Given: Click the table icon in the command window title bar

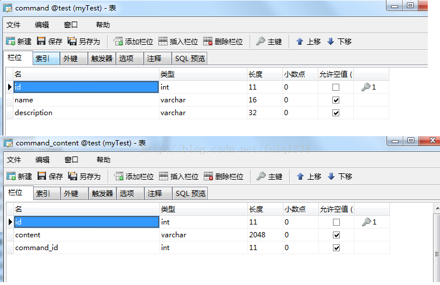Looking at the screenshot, I should point(8,8).
